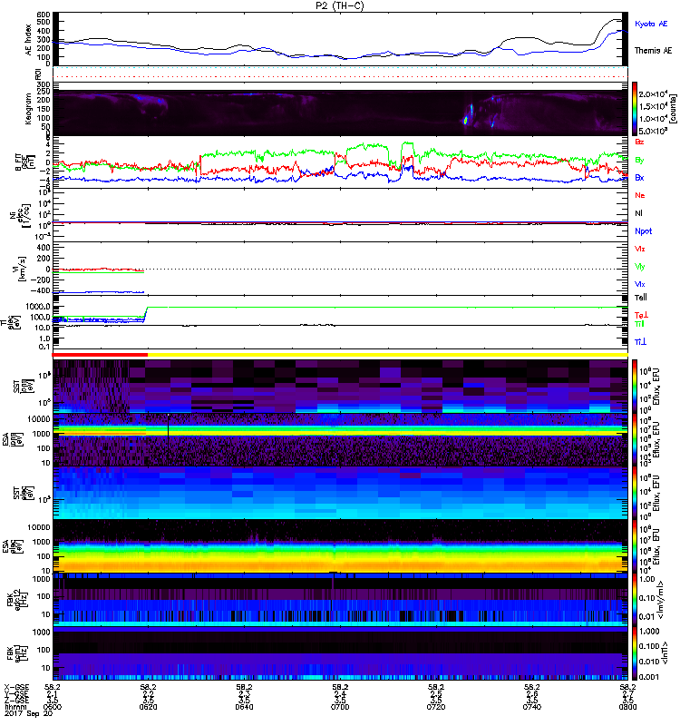Click the 0640 time axis label
680x726 pixels.
click(244, 707)
